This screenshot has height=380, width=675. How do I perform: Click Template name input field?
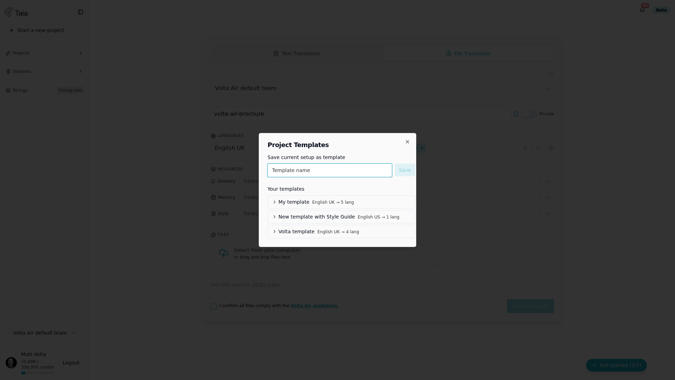tap(330, 170)
